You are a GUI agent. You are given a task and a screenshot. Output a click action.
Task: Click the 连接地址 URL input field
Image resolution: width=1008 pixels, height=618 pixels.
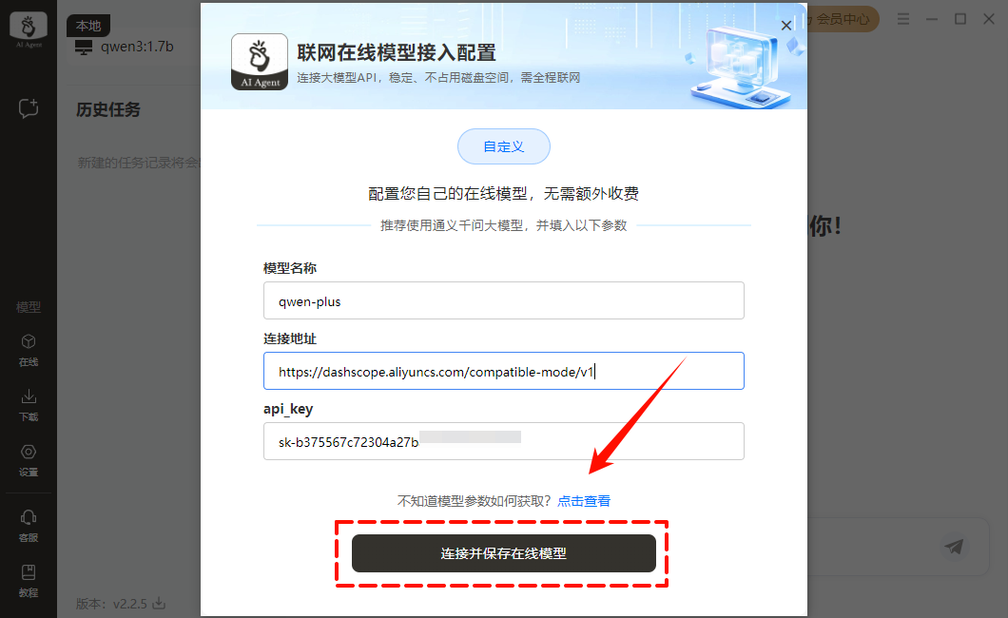pyautogui.click(x=503, y=371)
